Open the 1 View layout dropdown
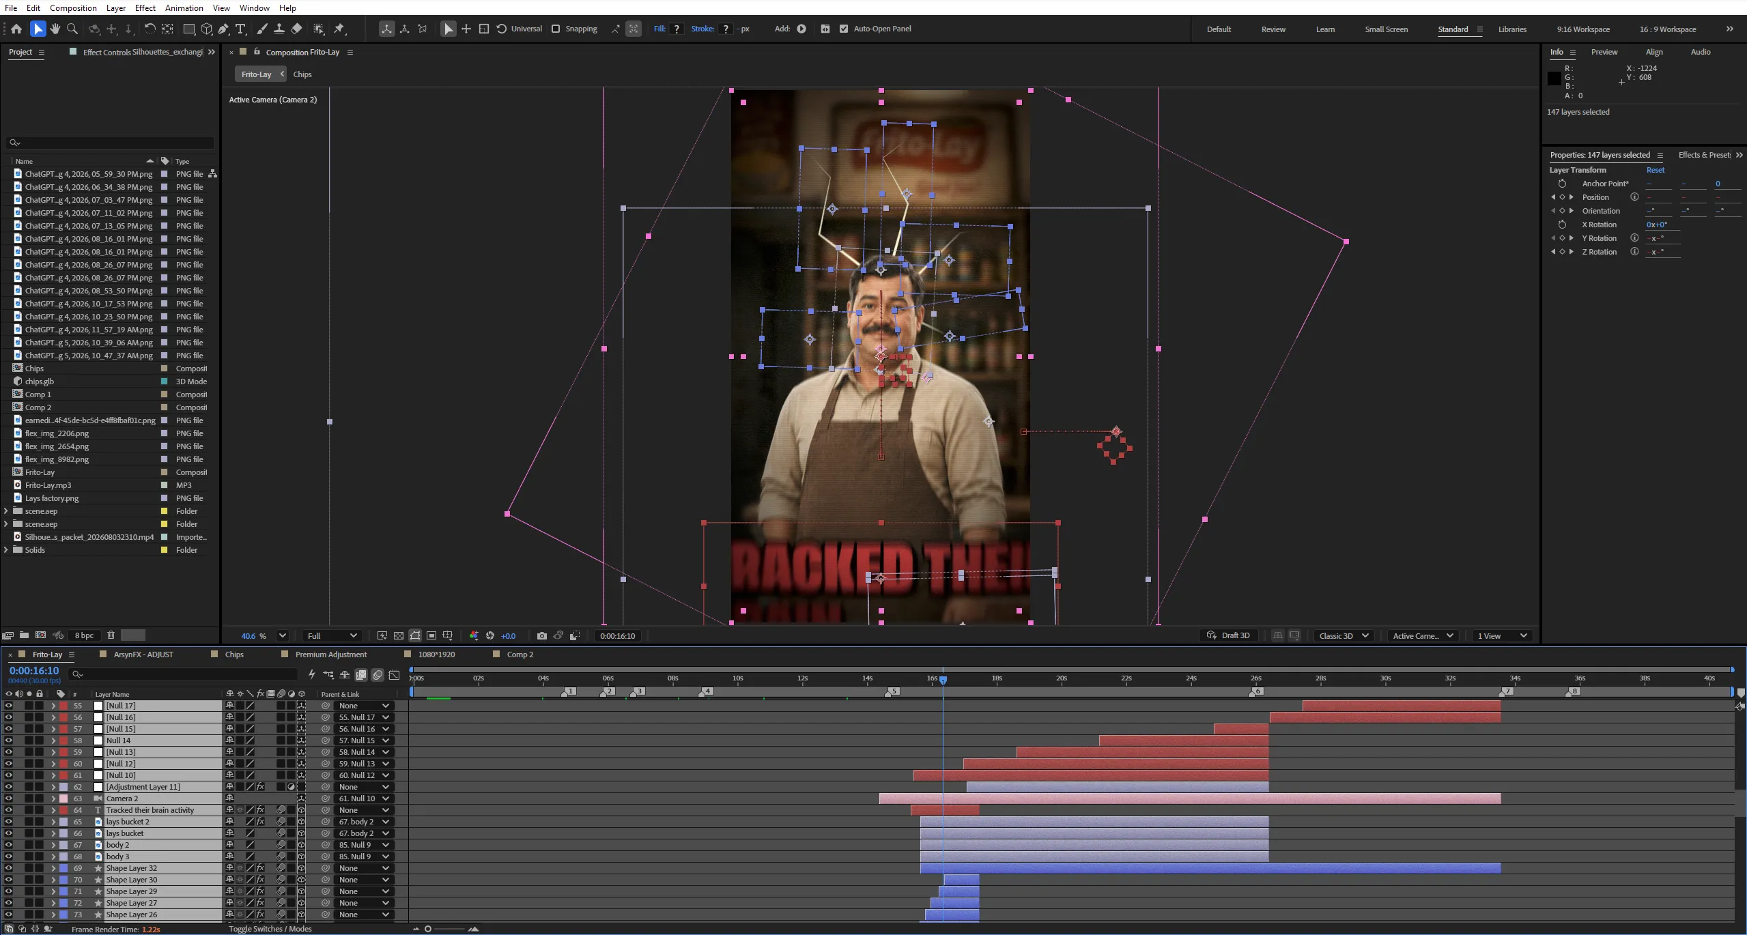Viewport: 1747px width, 935px height. (1502, 635)
